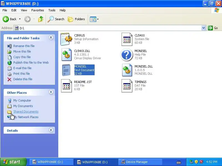Click the Rename this file icon
This screenshot has height=166, width=222.
pyautogui.click(x=9, y=46)
